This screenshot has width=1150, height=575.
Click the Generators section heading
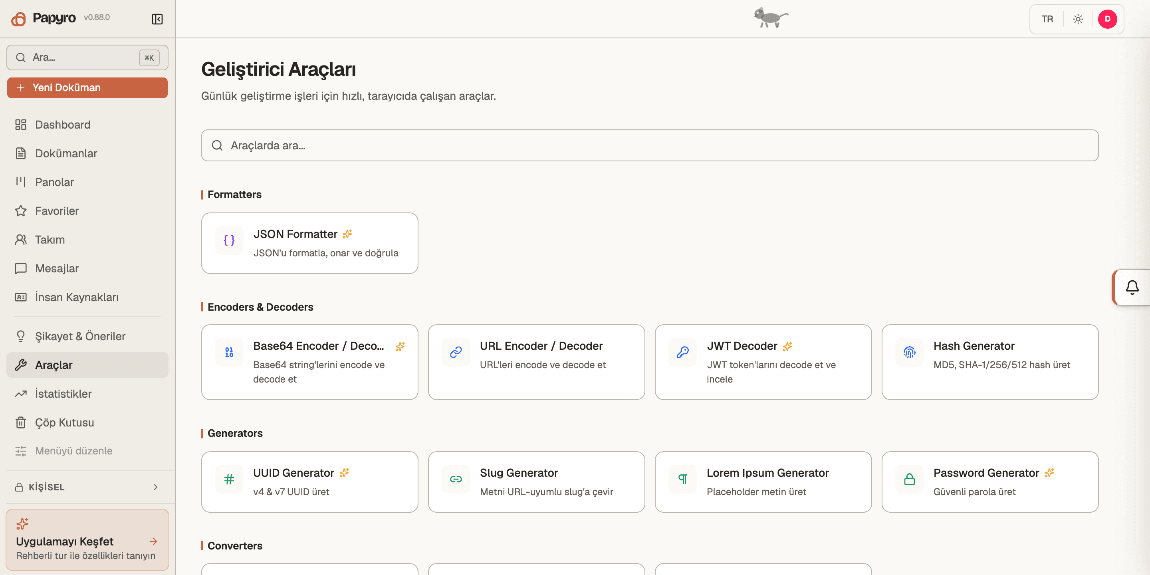(235, 433)
